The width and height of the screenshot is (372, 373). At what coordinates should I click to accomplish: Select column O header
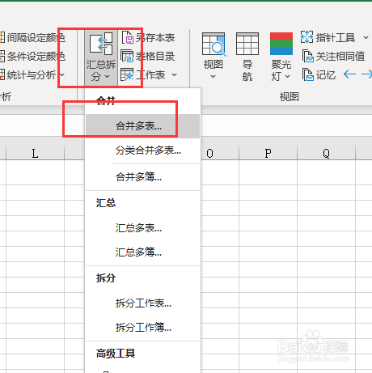point(220,153)
